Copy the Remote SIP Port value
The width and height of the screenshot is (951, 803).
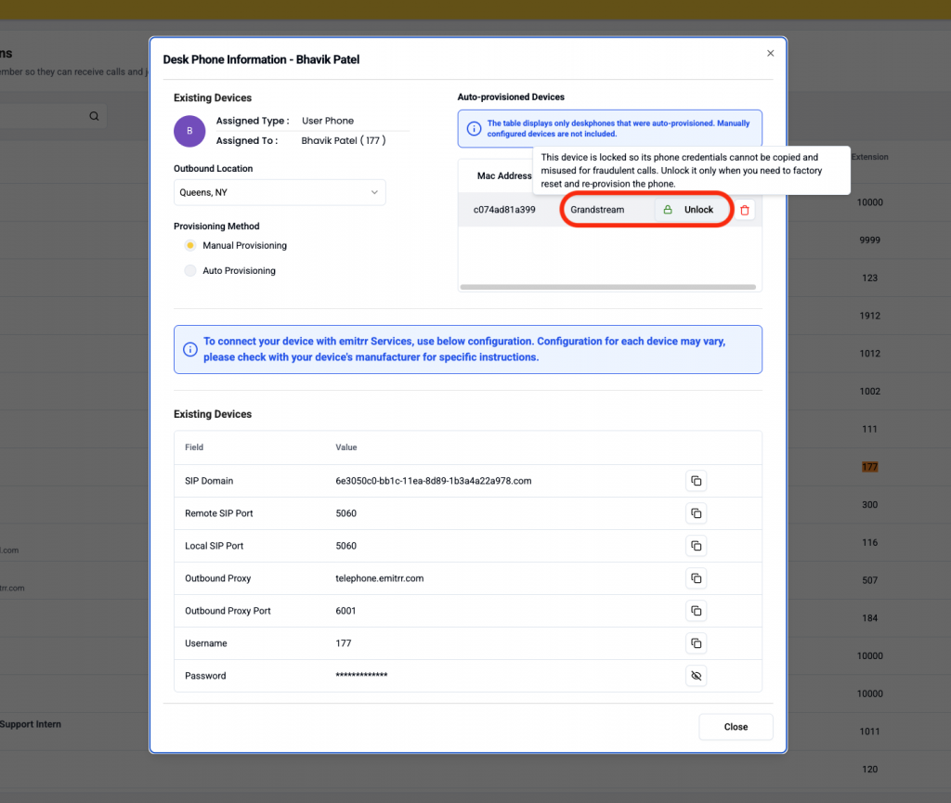pyautogui.click(x=696, y=513)
